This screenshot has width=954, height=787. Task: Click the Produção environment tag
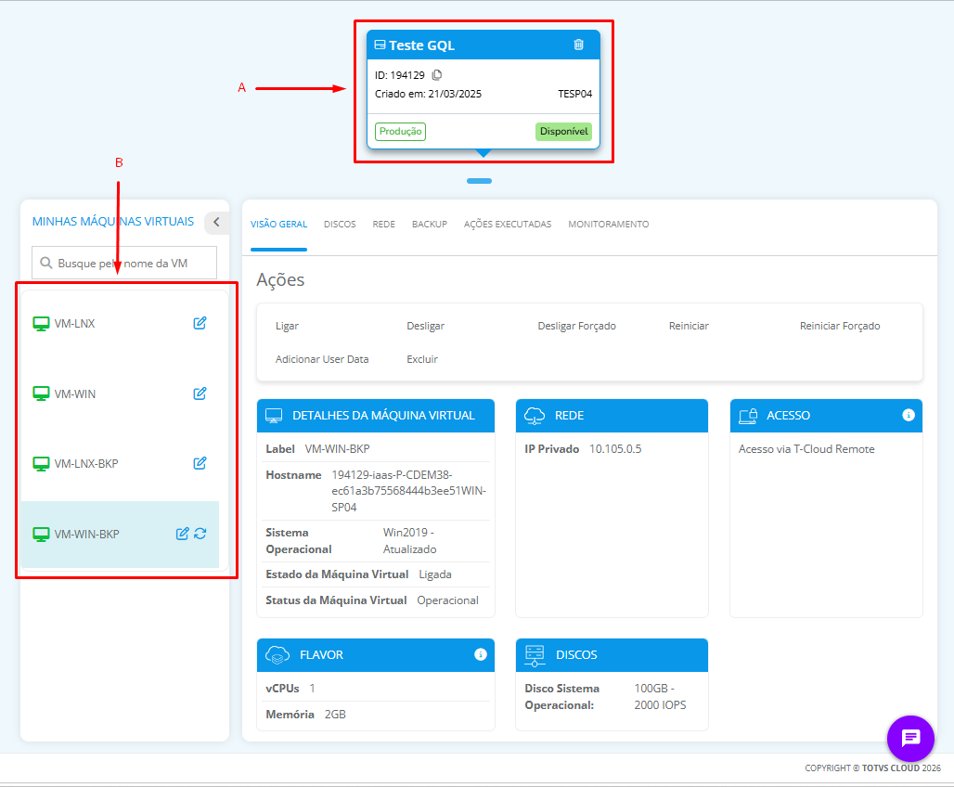tap(400, 132)
